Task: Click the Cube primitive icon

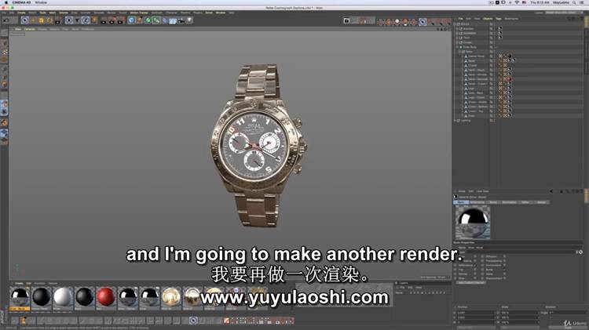Action: pos(131,20)
